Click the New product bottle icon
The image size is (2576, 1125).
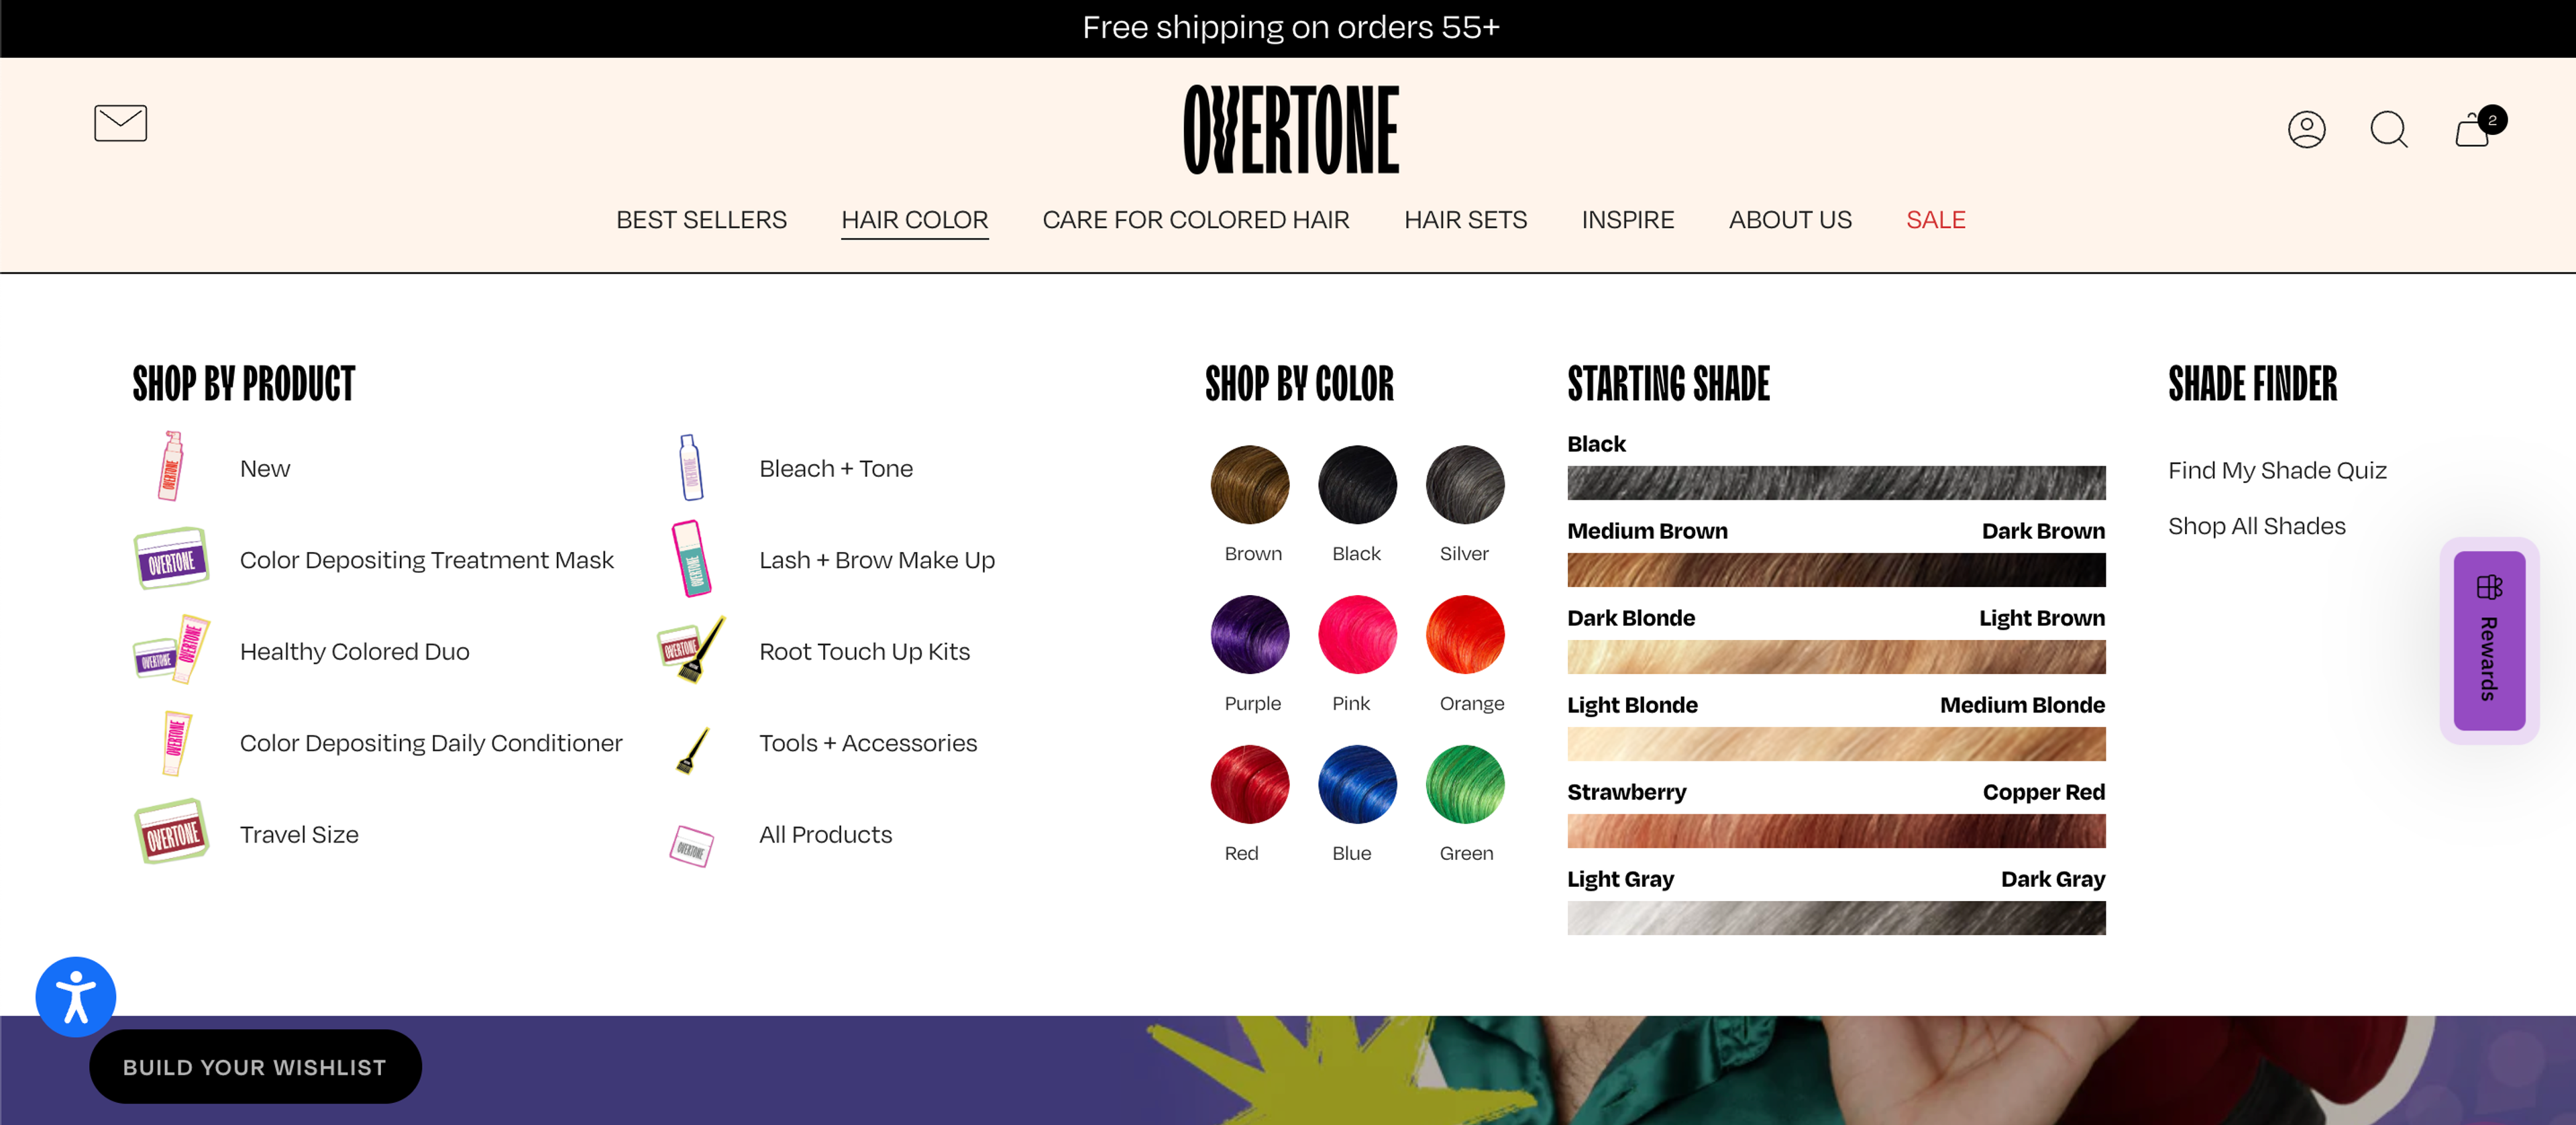(x=171, y=466)
